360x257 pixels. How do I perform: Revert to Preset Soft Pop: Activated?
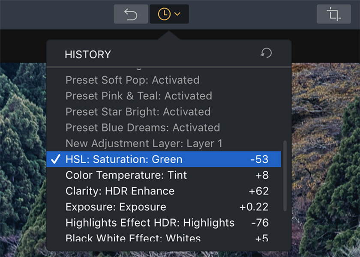point(164,80)
